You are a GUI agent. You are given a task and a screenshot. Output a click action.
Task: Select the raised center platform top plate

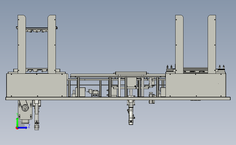(x=131, y=73)
